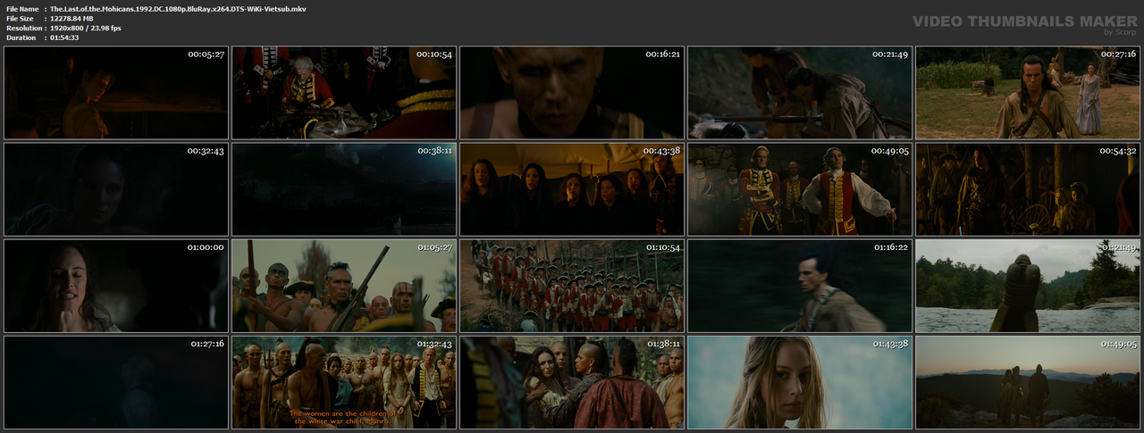Select the thumbnail at 01:32:43
This screenshot has width=1144, height=433.
coord(344,382)
